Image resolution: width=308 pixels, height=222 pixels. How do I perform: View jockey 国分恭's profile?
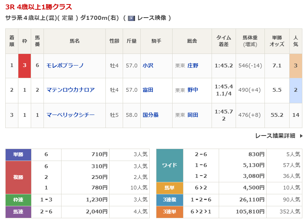(150, 115)
